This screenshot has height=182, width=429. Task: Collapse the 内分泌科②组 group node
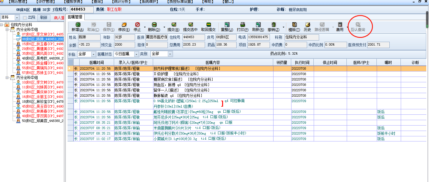tap(7, 77)
